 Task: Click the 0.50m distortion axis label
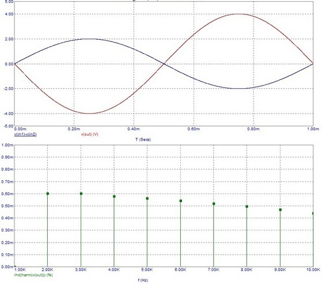click(7, 206)
